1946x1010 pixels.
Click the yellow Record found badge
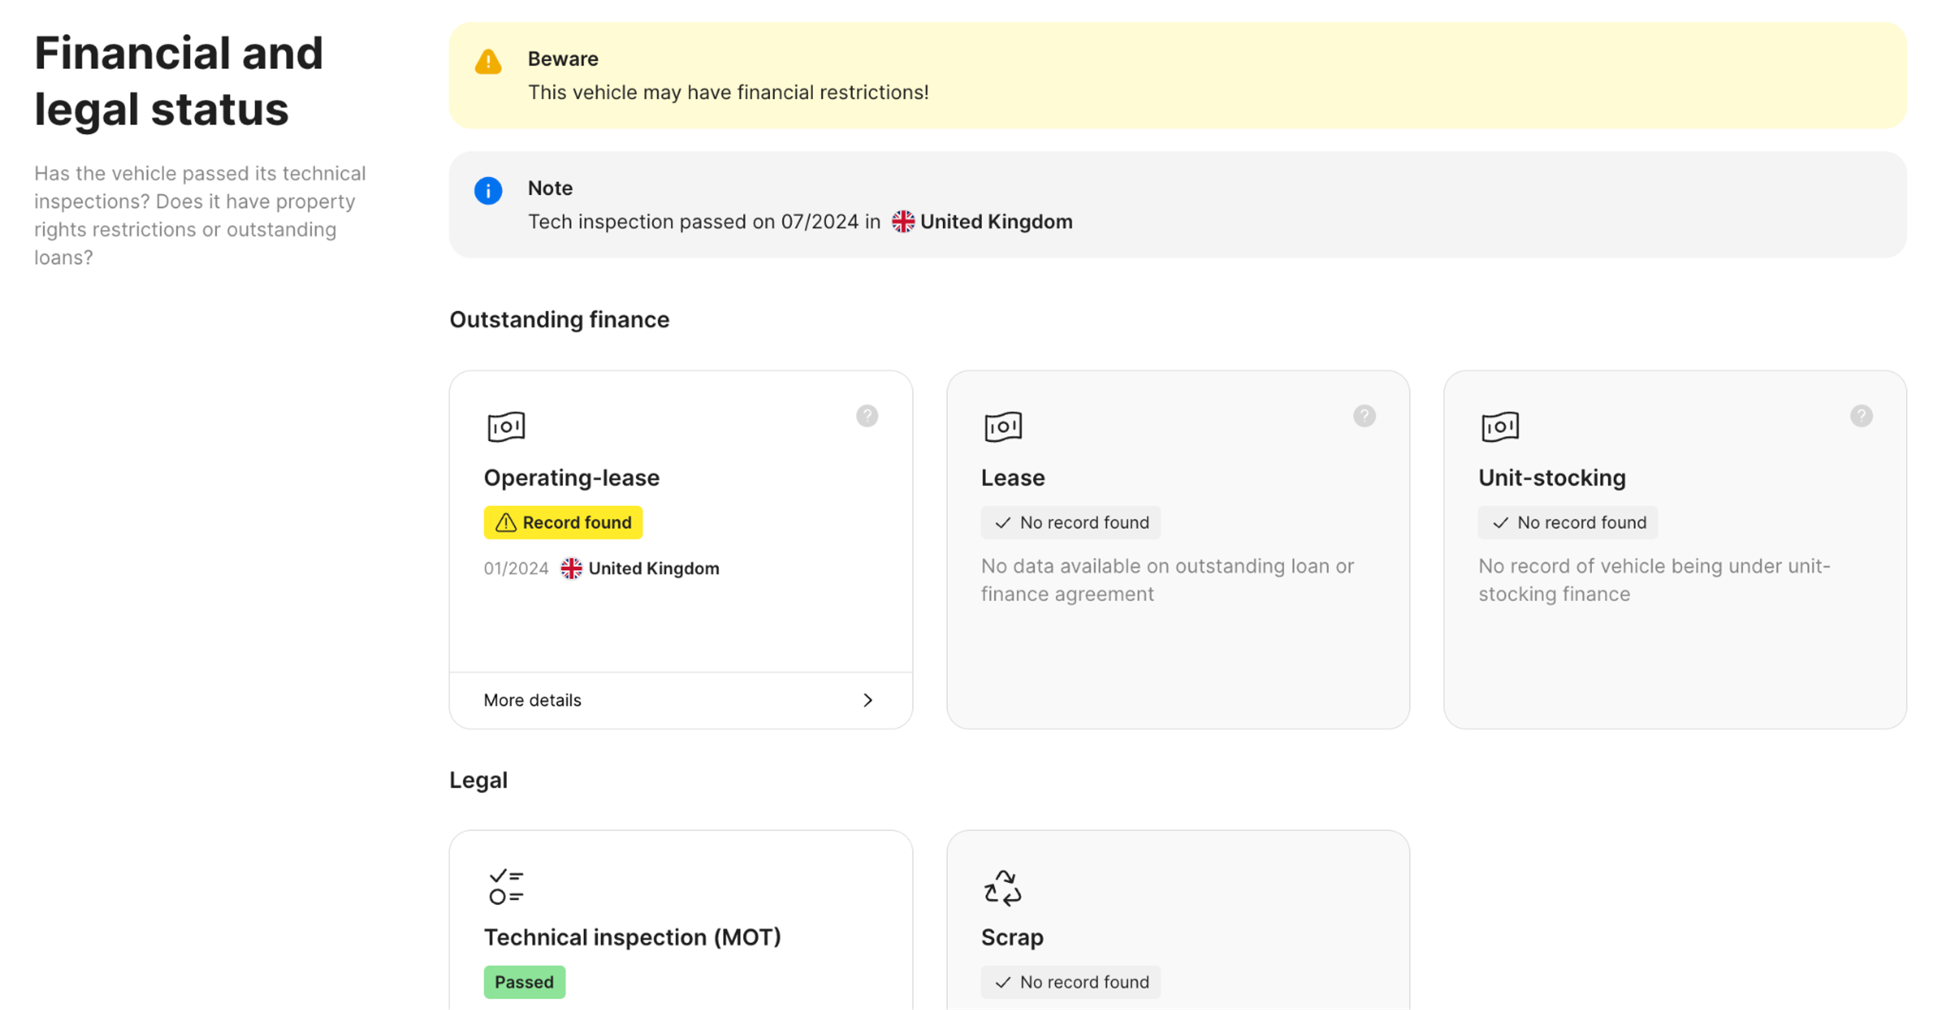click(x=563, y=523)
